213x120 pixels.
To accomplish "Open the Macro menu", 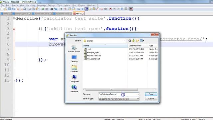I will click(x=67, y=5).
